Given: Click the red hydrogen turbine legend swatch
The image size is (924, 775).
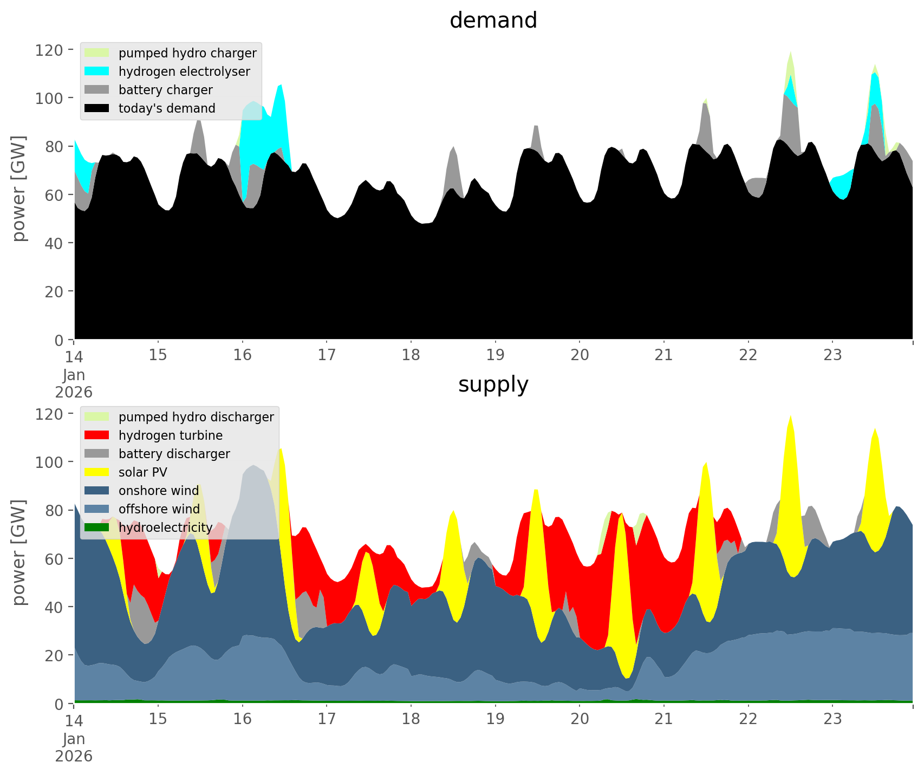Looking at the screenshot, I should [x=97, y=435].
